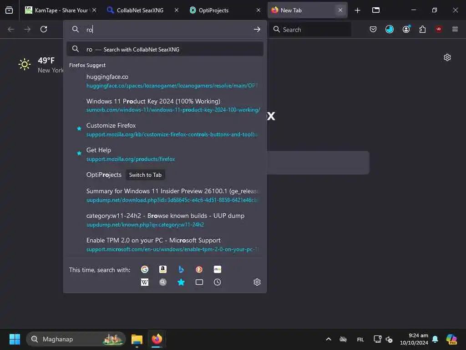This screenshot has width=466, height=350.
Task: Click the Go arrow in address bar
Action: coord(257,29)
